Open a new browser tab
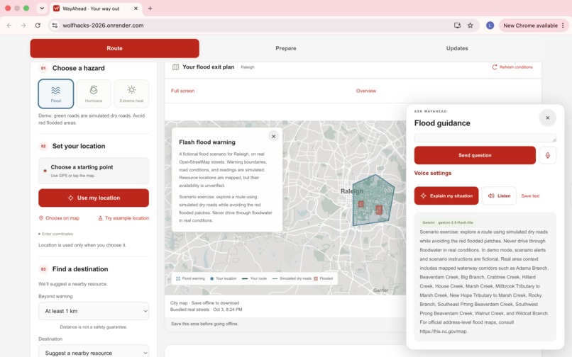Viewport: 572px width, 357px height. pos(150,8)
